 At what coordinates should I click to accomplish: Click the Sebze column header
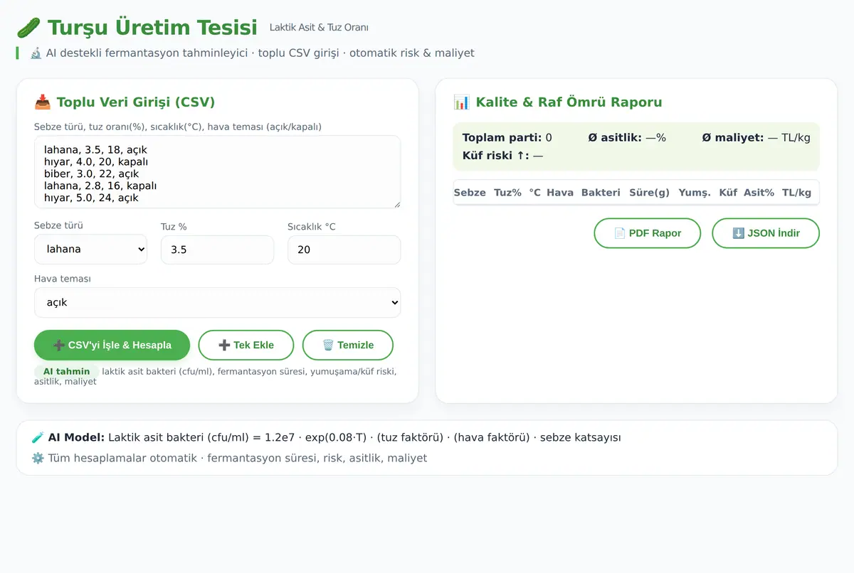470,193
